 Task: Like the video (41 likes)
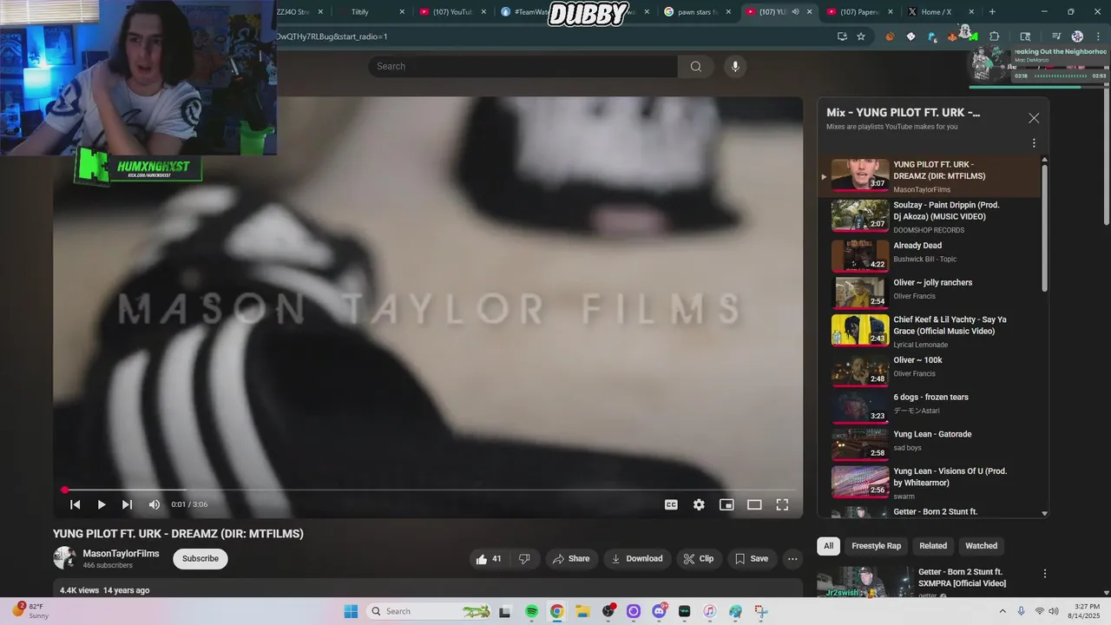tap(489, 559)
